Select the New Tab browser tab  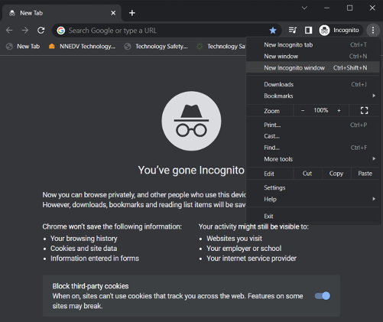[x=61, y=13]
